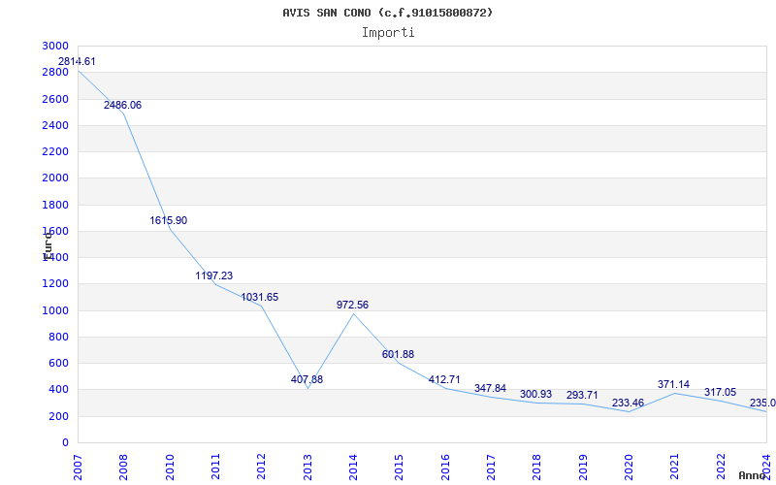Select the 347.84 data label
The height and width of the screenshot is (485, 776).
[x=490, y=389]
